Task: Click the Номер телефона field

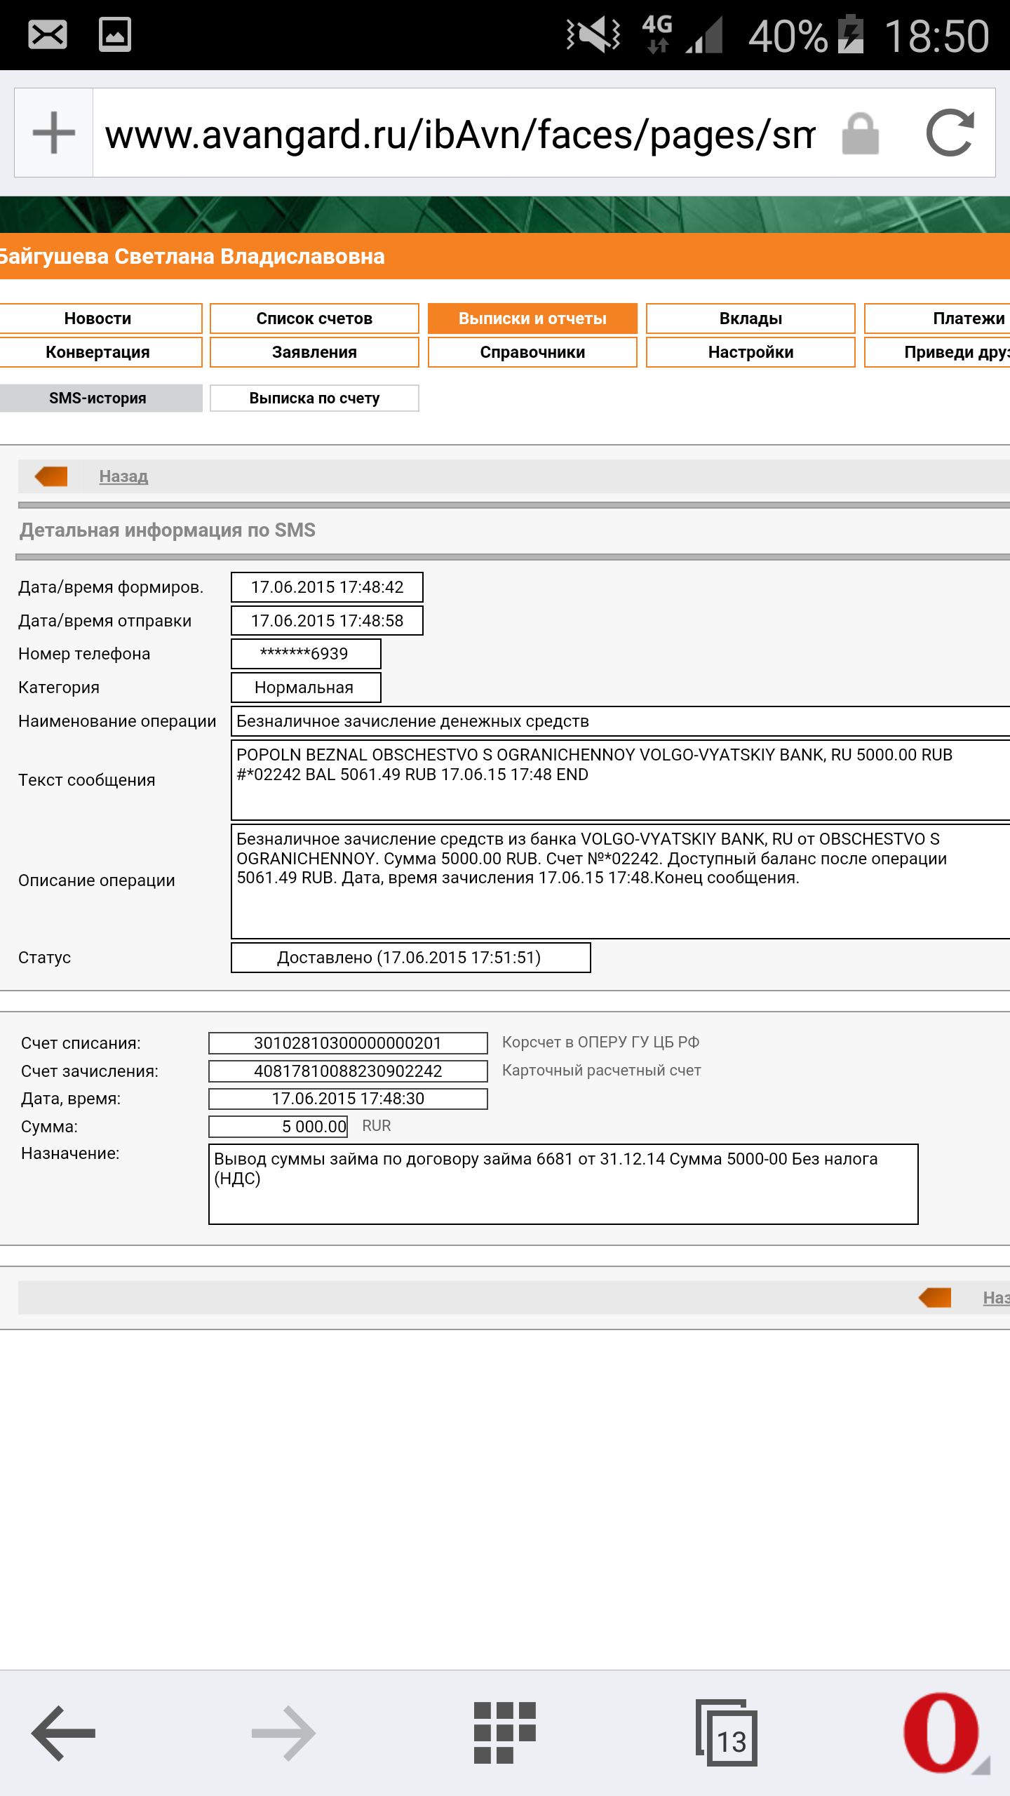Action: tap(306, 654)
